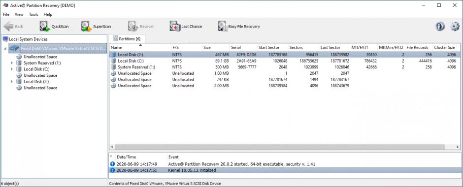
Task: Select Local Disk (2:) row in partitions list
Action: pyautogui.click(x=285, y=55)
